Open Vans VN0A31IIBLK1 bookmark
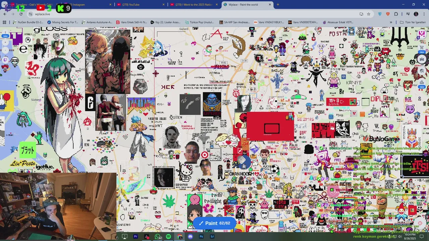Viewport: 429px width, 241px height. pos(269,22)
